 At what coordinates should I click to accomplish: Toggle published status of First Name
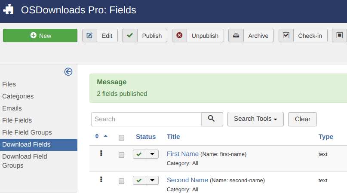pyautogui.click(x=139, y=154)
